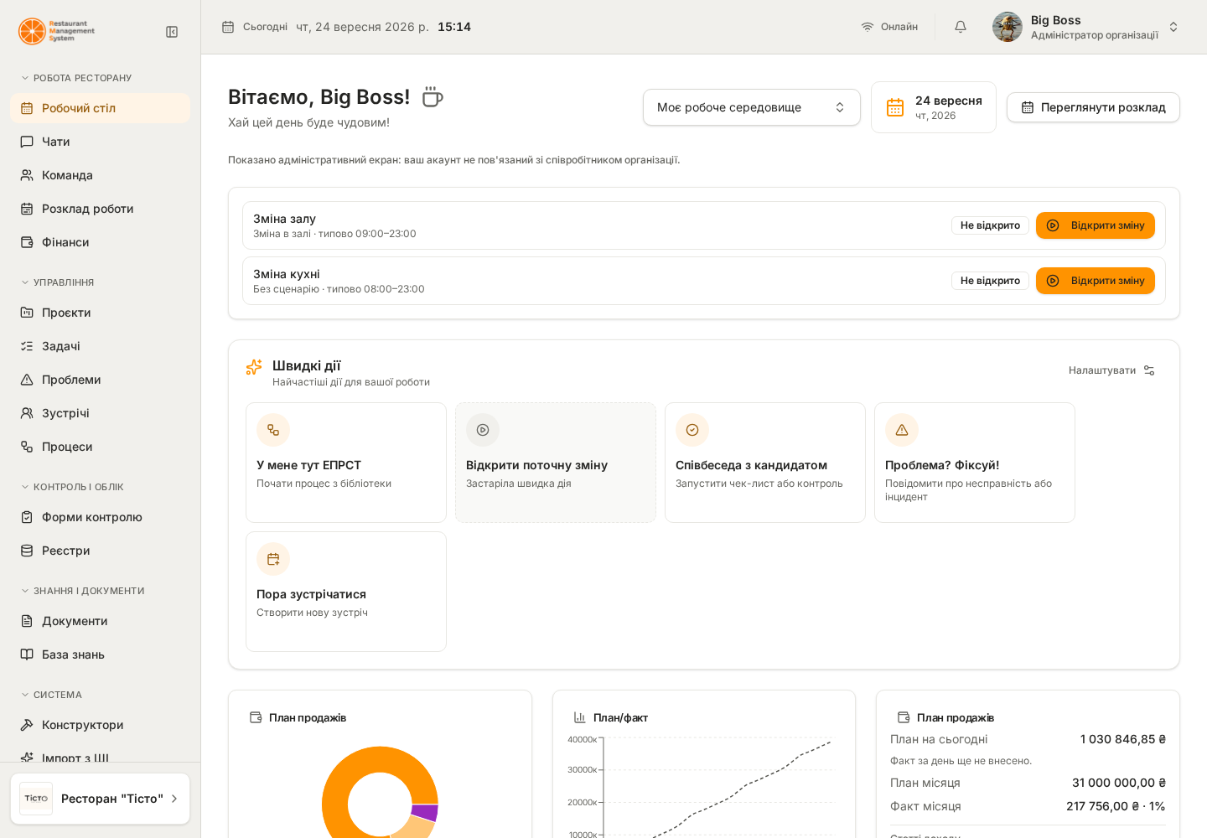Click the Проблема? Фіксуй! warning icon
1207x838 pixels.
pos(902,430)
